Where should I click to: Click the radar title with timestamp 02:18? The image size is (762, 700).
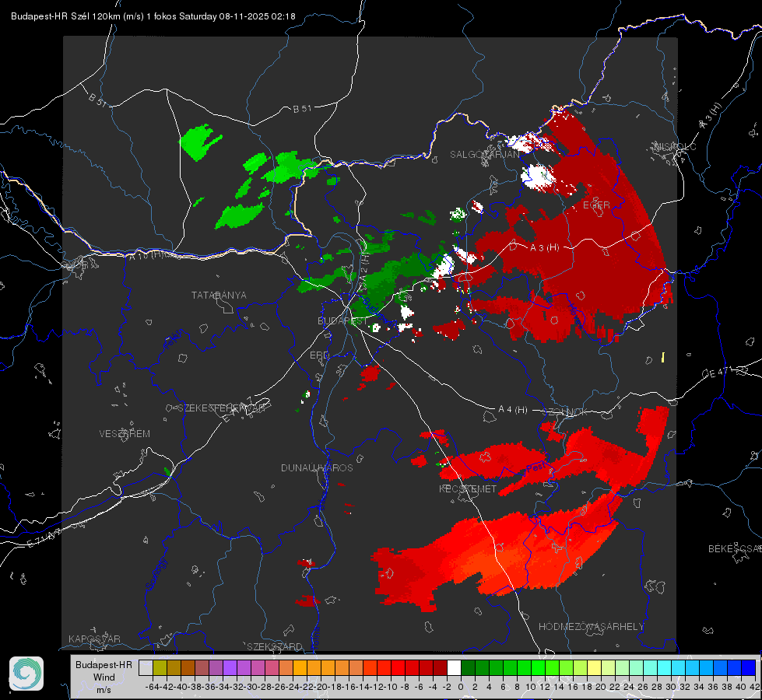pyautogui.click(x=153, y=16)
